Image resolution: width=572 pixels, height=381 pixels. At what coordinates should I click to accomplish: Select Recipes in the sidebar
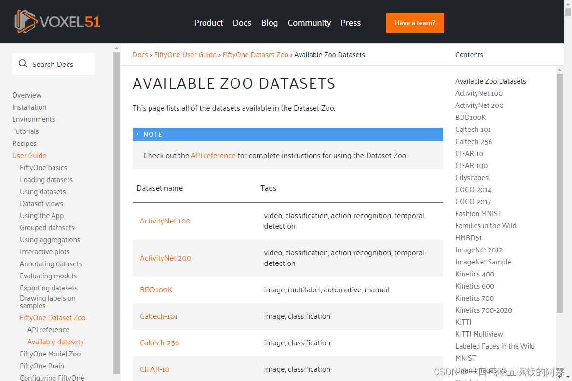pos(24,143)
